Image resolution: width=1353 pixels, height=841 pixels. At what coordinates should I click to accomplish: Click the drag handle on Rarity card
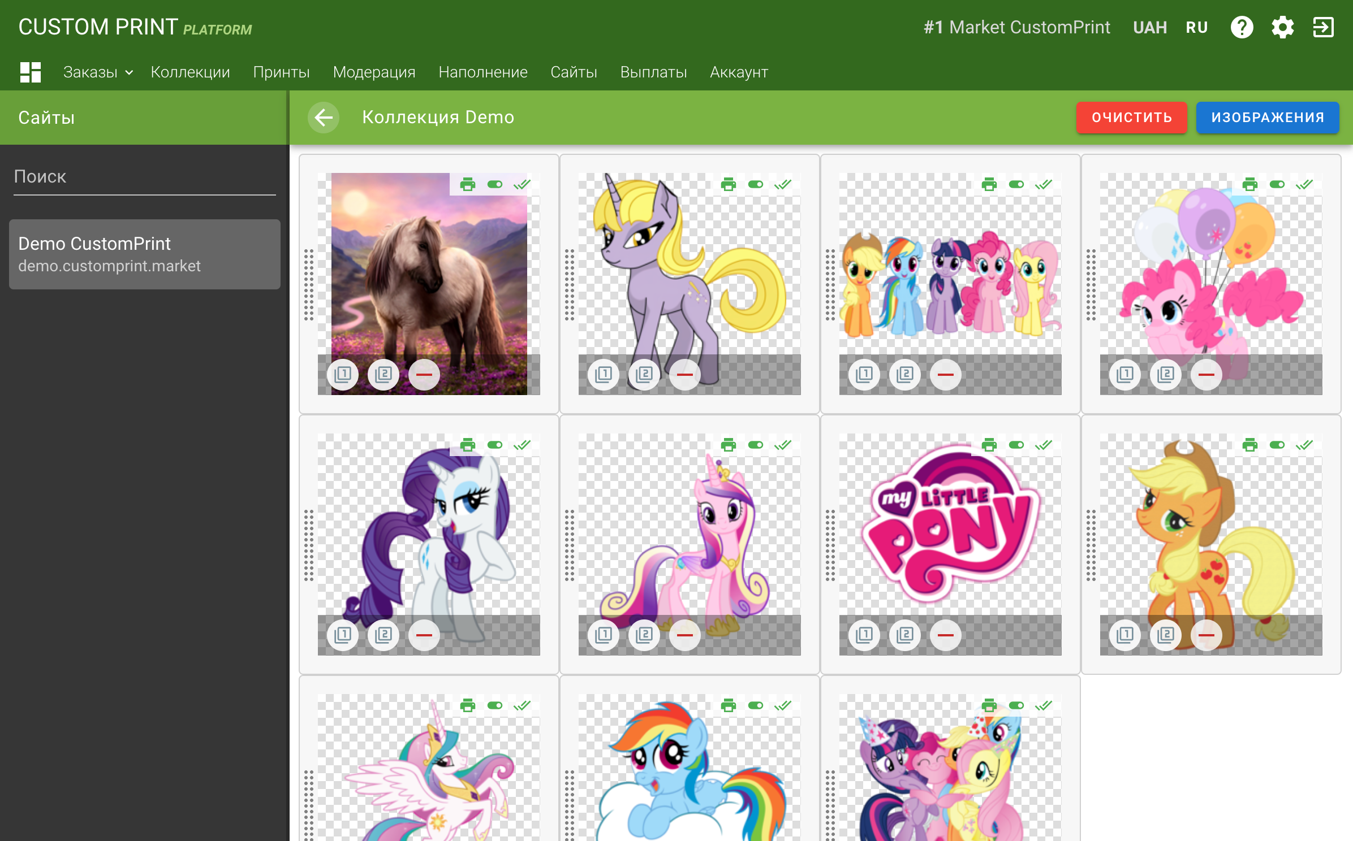pyautogui.click(x=309, y=545)
